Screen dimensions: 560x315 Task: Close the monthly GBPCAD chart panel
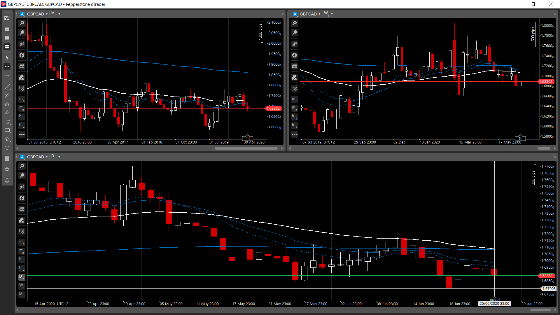pos(282,14)
